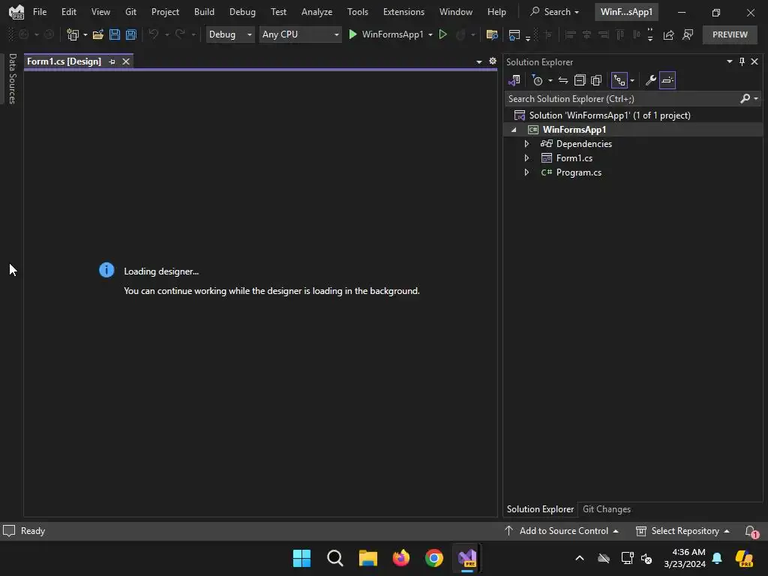Open the active documents list dropdown arrow
Image resolution: width=768 pixels, height=576 pixels.
click(479, 61)
